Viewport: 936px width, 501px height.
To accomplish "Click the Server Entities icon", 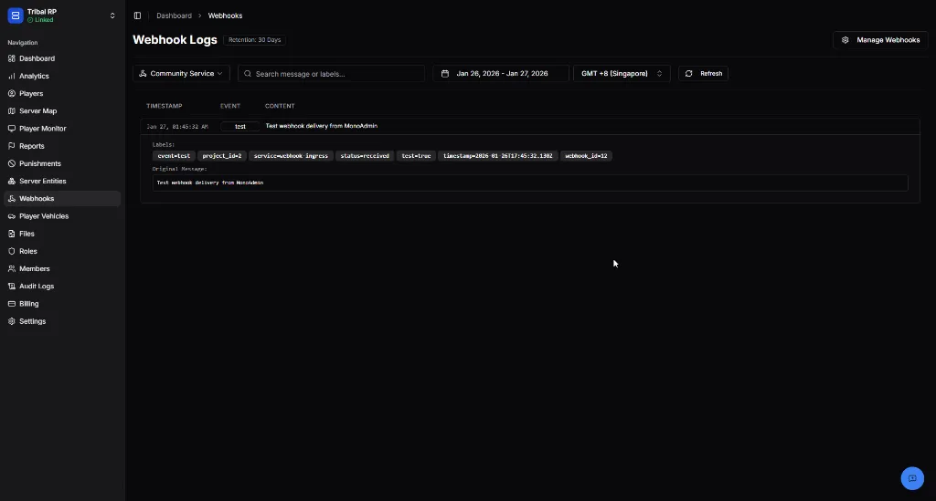I will pyautogui.click(x=11, y=181).
